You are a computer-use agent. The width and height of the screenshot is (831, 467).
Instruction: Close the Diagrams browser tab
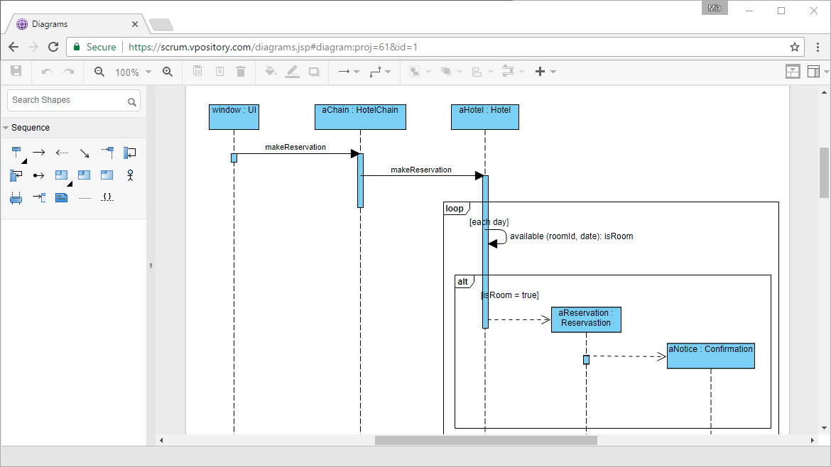pos(135,24)
